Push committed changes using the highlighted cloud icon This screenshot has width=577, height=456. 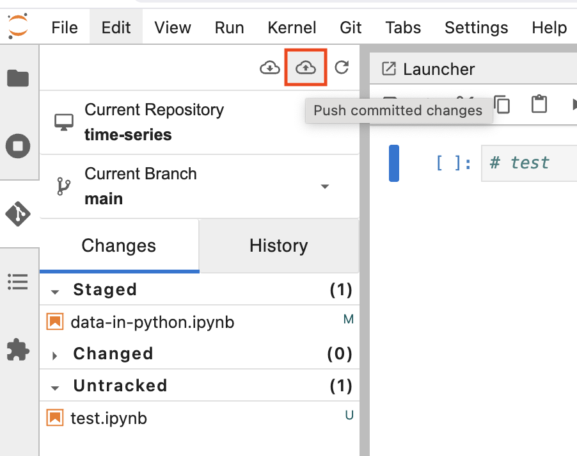305,67
